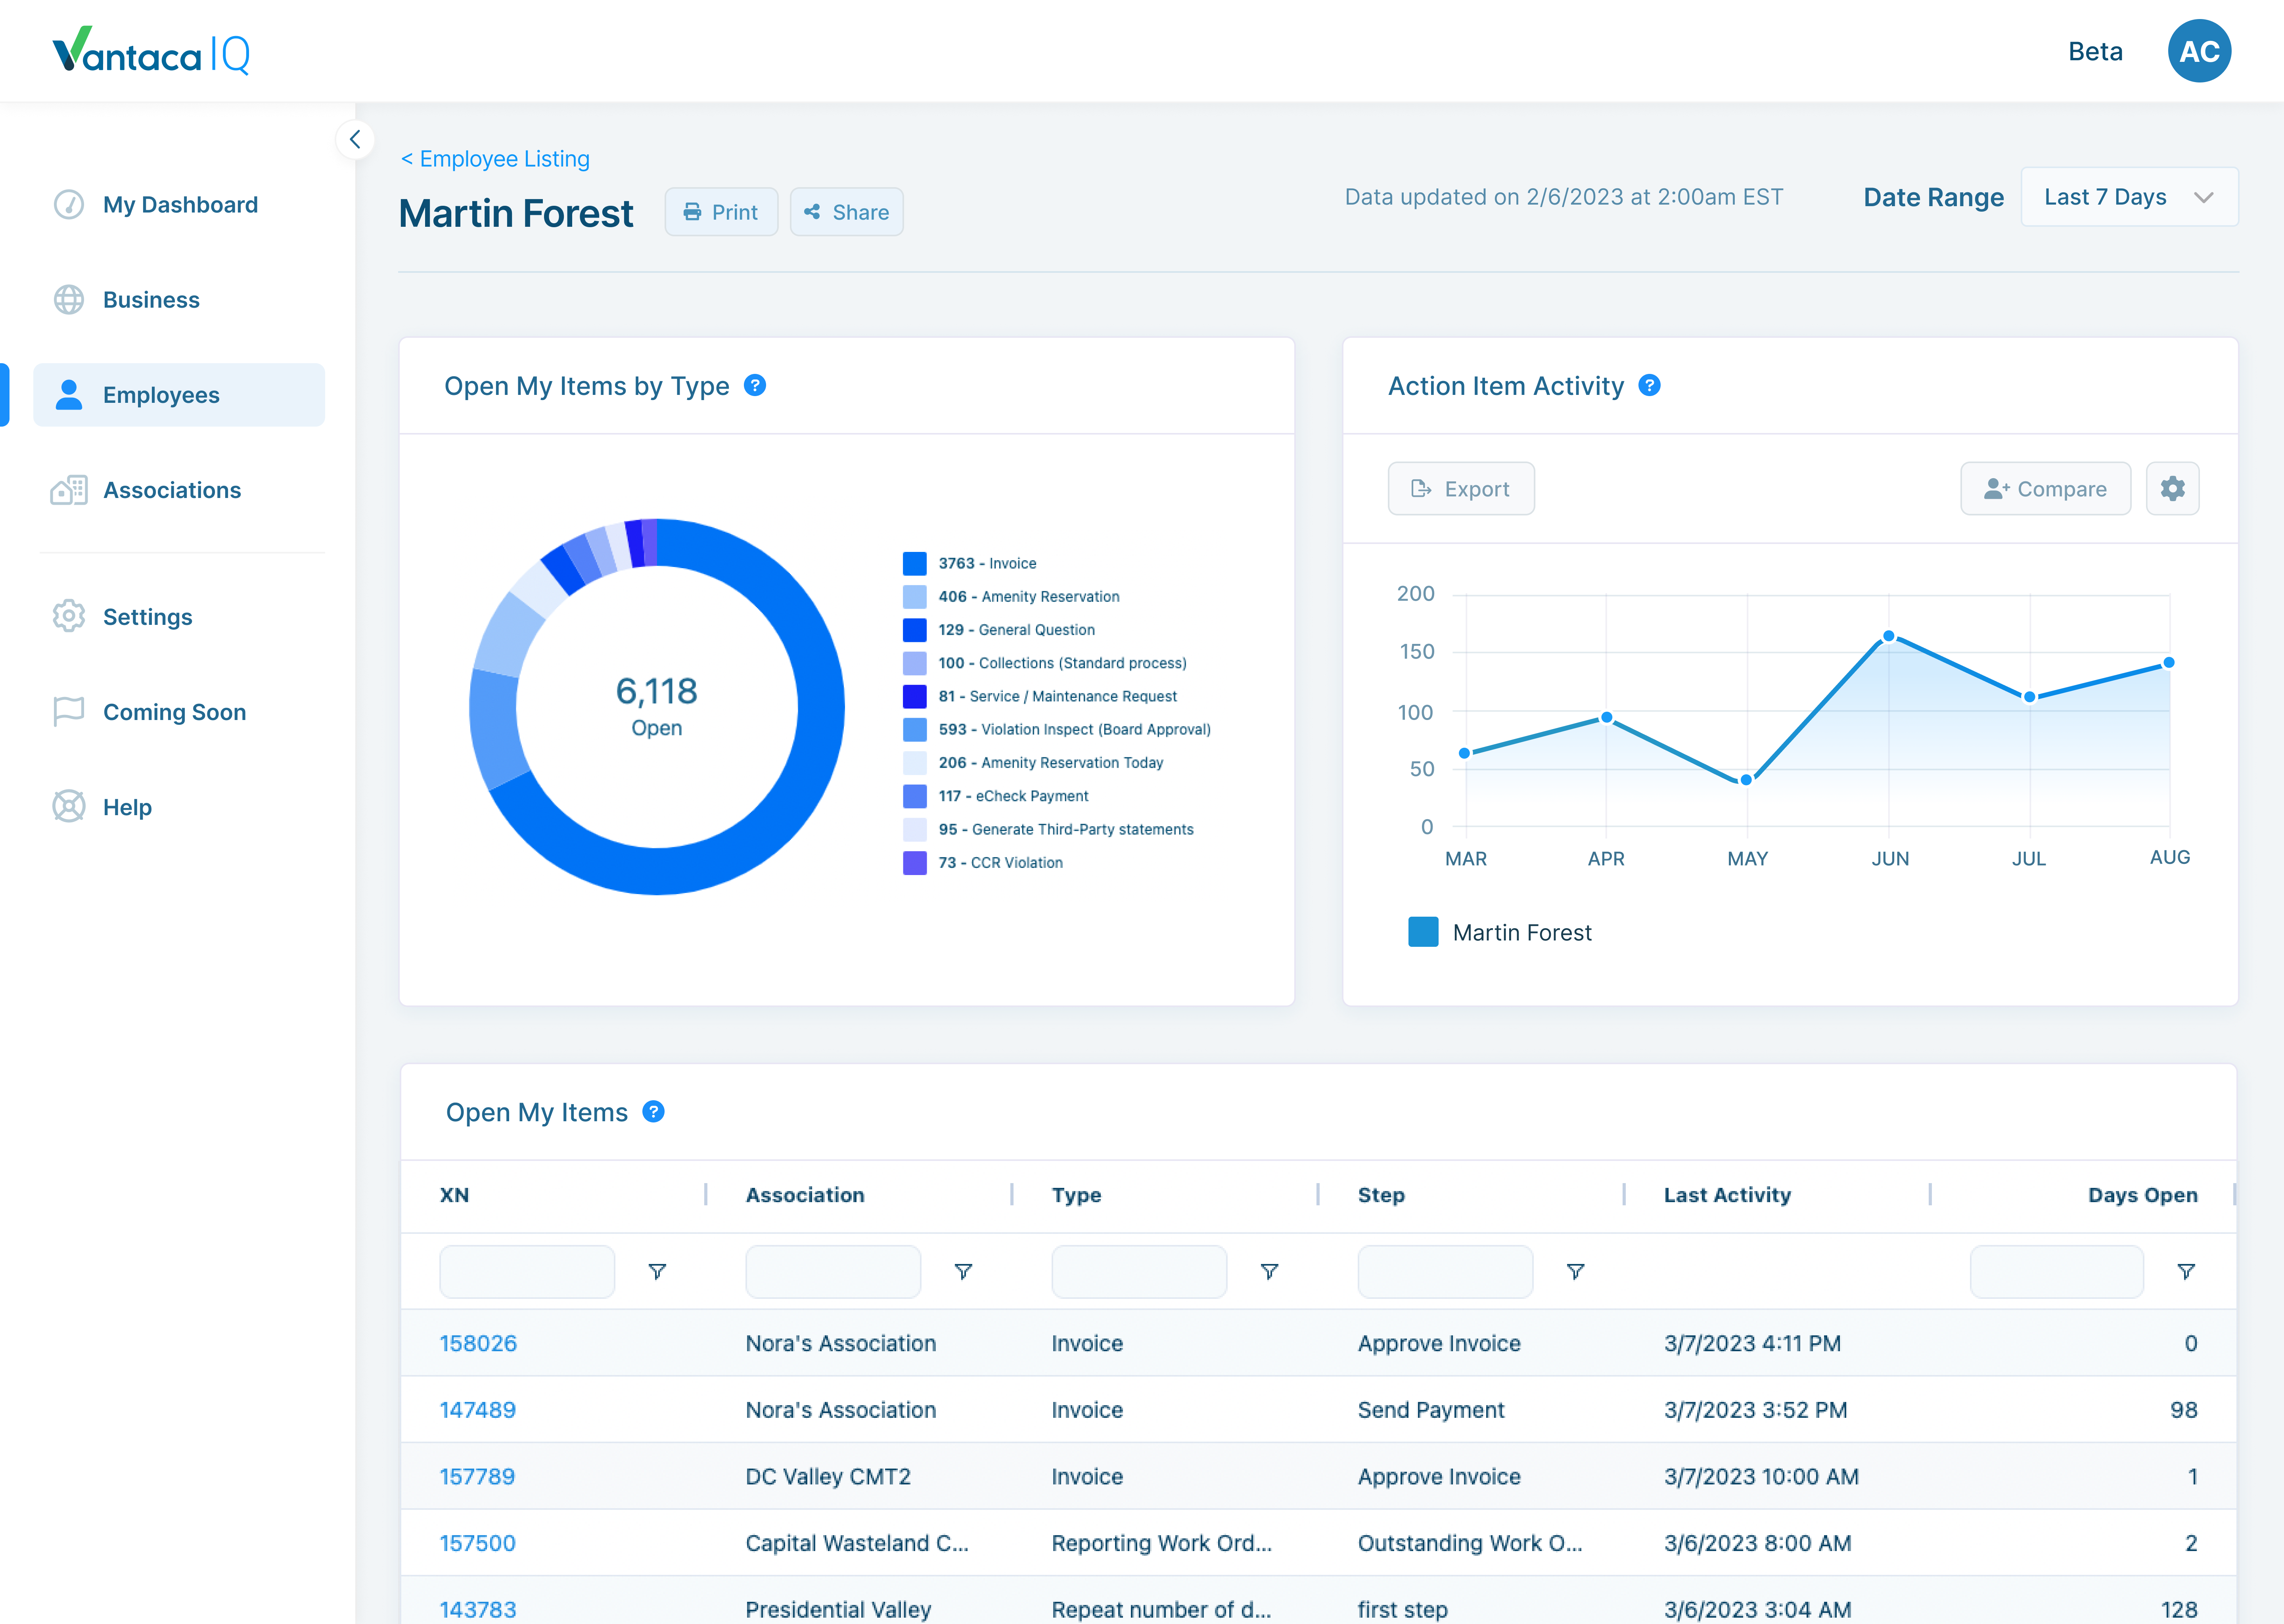Toggle Invoice legend item in donut chart

pos(986,563)
